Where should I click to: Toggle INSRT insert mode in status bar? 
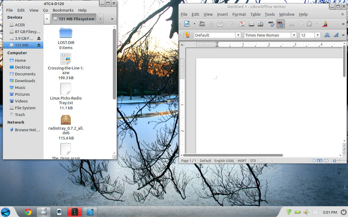click(242, 161)
